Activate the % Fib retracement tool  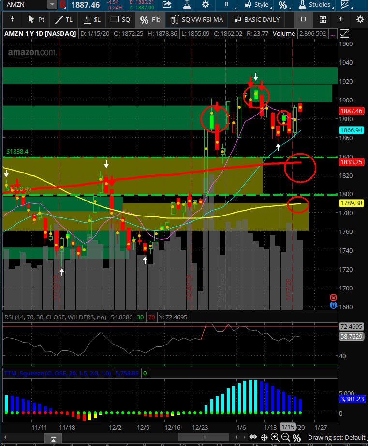pos(150,20)
